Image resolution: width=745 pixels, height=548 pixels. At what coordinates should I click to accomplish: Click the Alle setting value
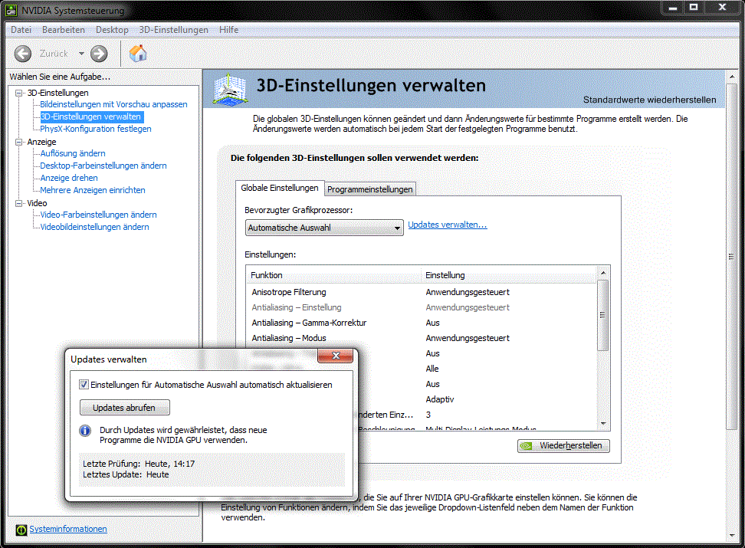[x=432, y=369]
